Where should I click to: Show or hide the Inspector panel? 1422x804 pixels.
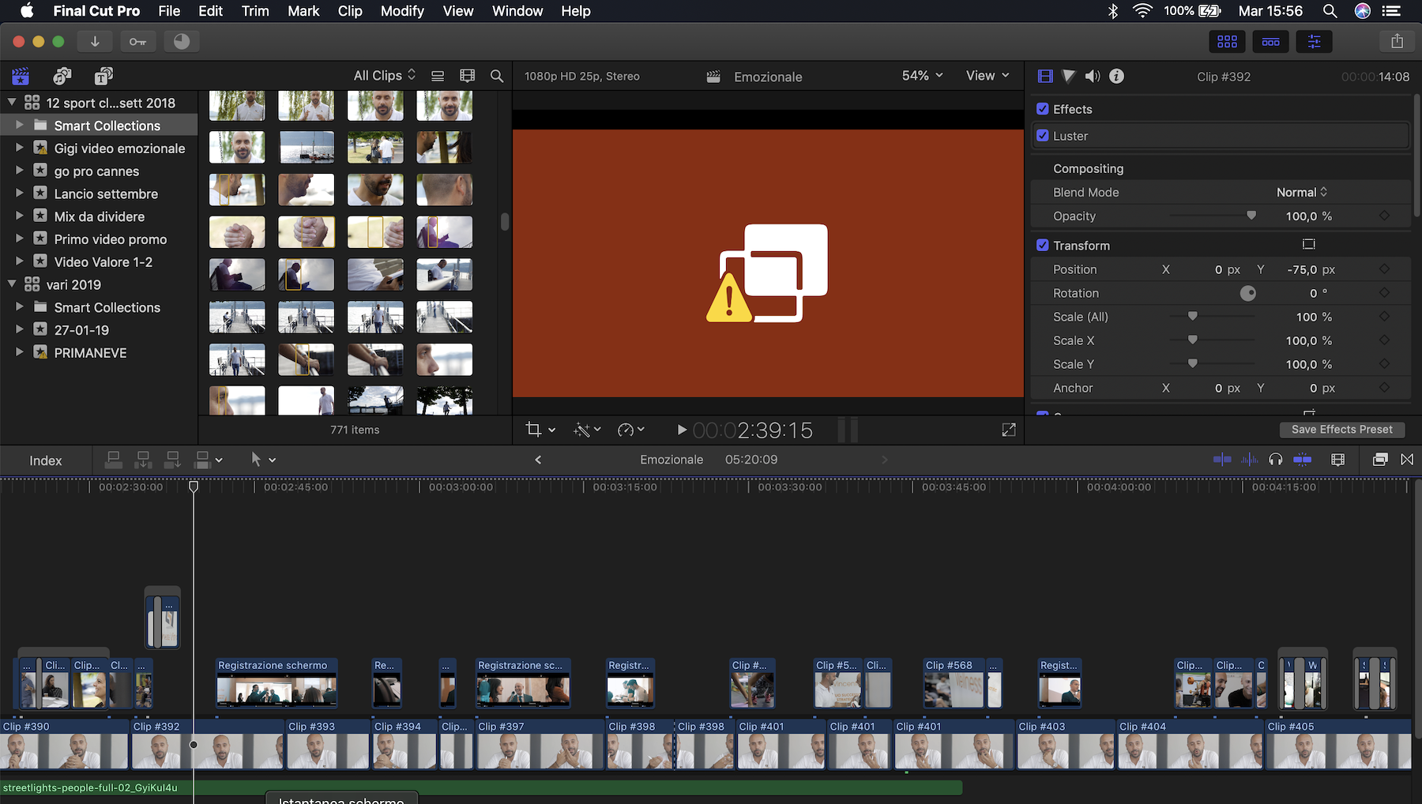coord(1314,42)
